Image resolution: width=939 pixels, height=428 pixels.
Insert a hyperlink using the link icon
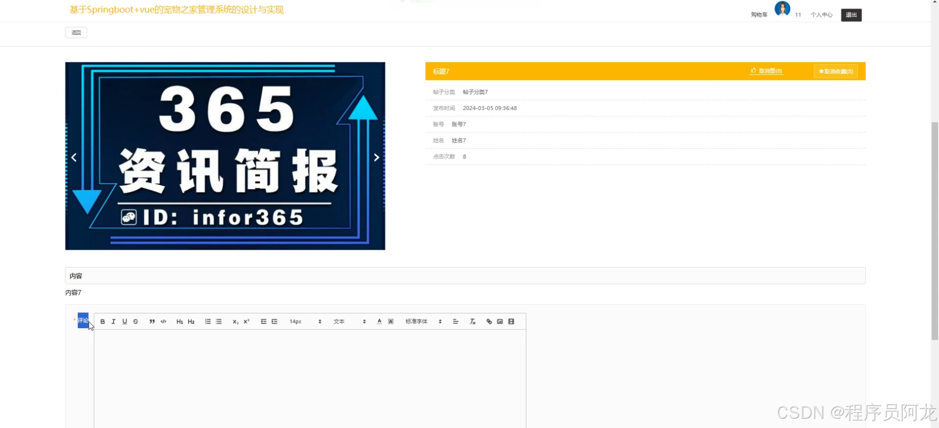[489, 321]
